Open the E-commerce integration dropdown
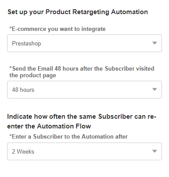This screenshot has width=169, height=177. [x=84, y=43]
